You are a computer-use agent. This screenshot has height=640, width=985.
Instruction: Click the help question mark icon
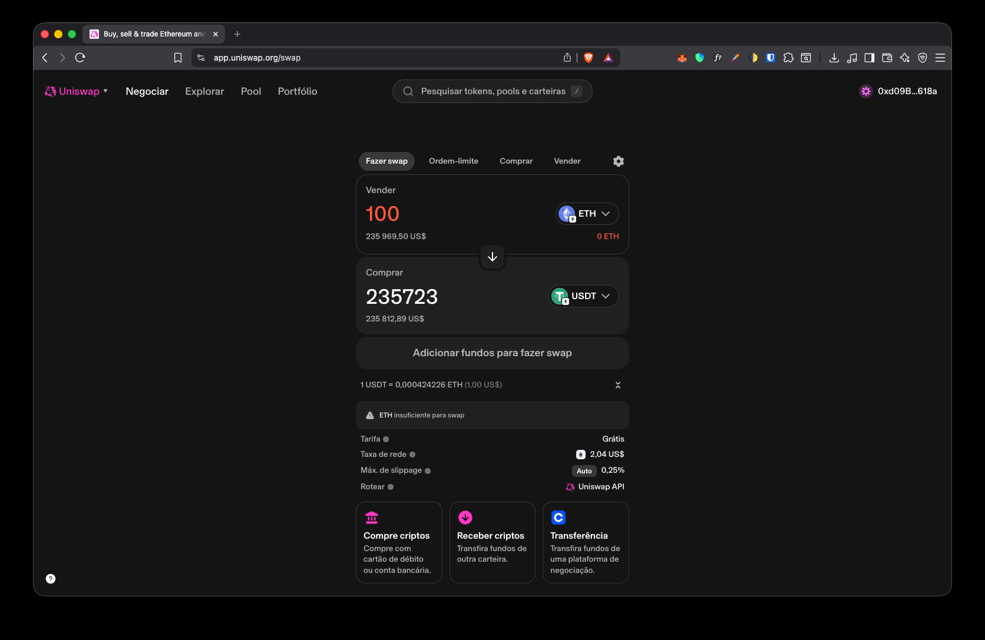click(x=51, y=579)
